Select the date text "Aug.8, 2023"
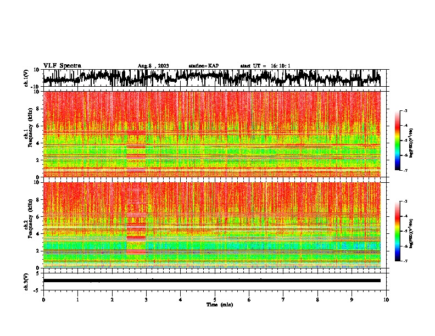The width and height of the screenshot is (435, 336). 153,66
